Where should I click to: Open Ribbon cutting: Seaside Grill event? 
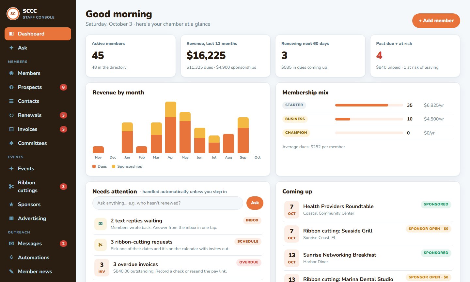coord(368,234)
